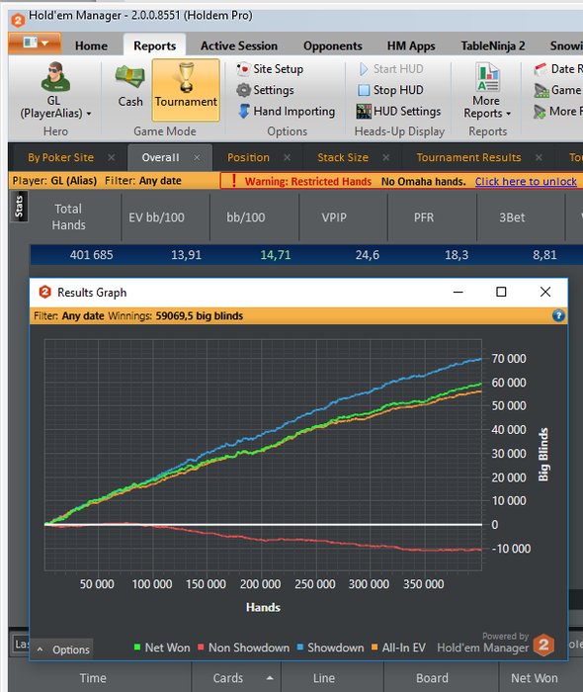Go to Active Session tab
This screenshot has height=692, width=583.
coord(239,45)
